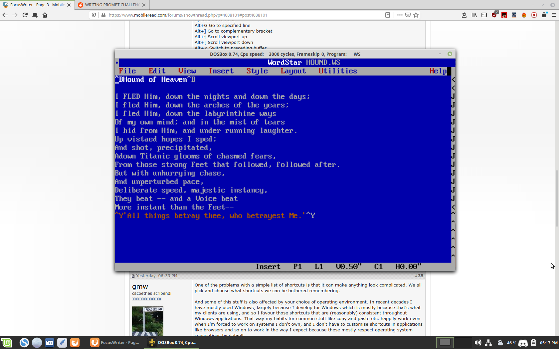This screenshot has height=349, width=559.
Task: Open WordStar Utilities menu
Action: [x=338, y=71]
